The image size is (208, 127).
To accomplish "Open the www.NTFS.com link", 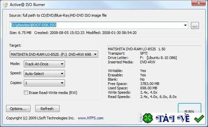I will [x=90, y=118].
